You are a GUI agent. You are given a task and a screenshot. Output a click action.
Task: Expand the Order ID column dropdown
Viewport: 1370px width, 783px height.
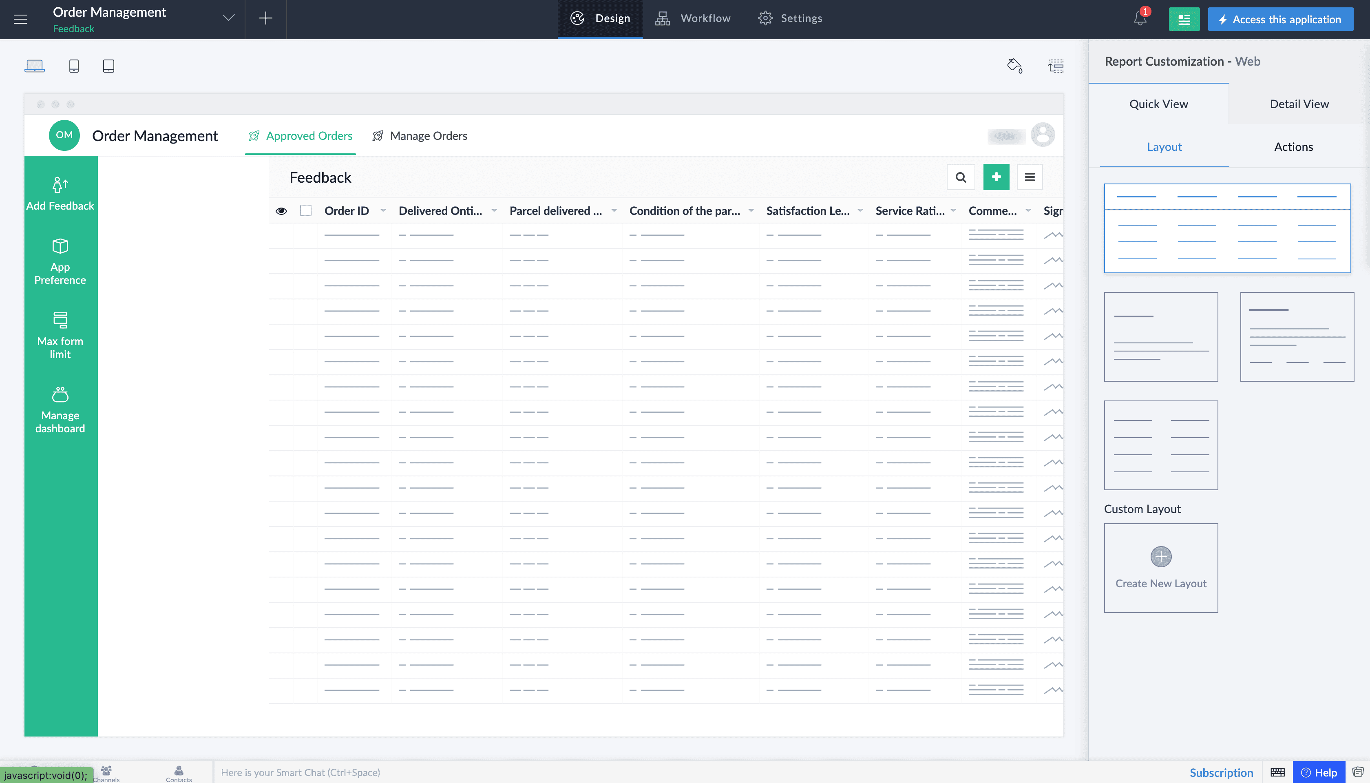[x=383, y=211]
